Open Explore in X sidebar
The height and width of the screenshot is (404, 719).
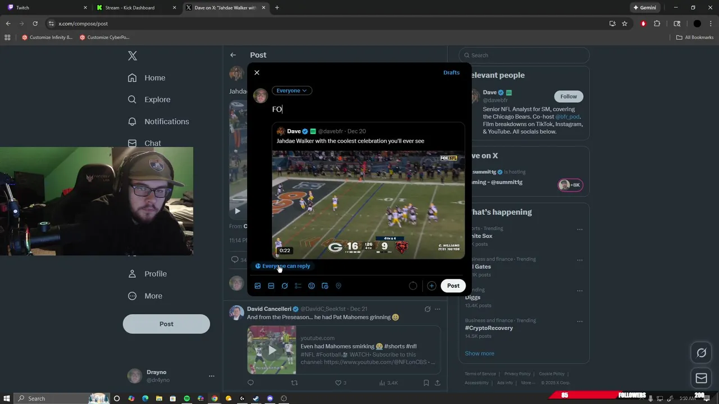point(149,99)
